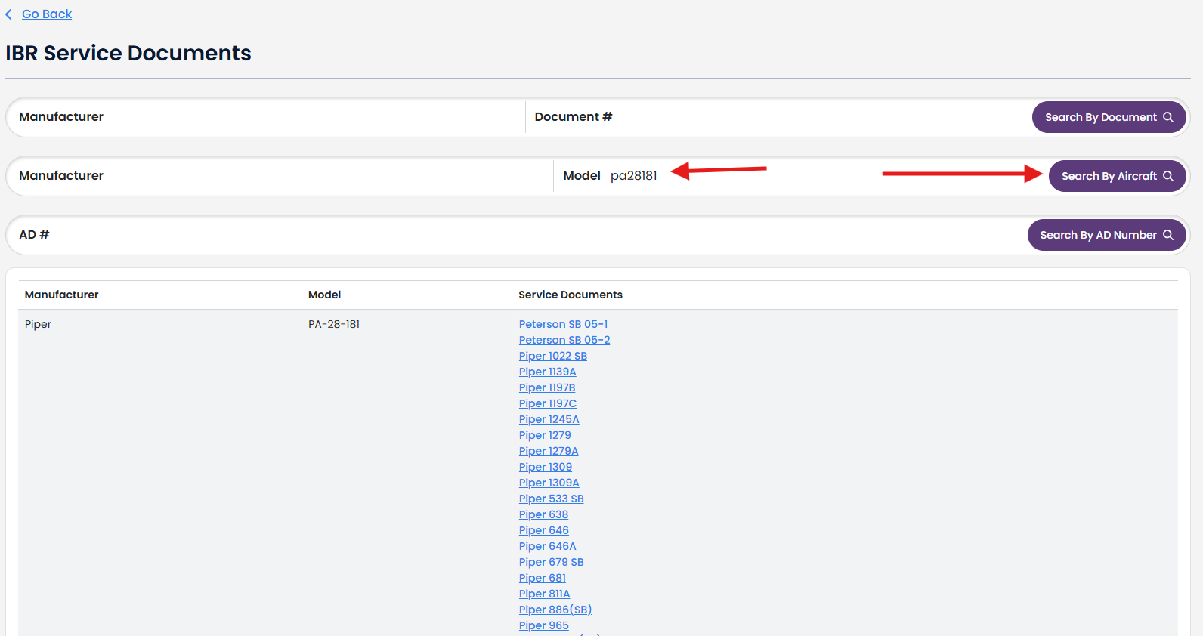Click the IBR Service Documents heading

pos(128,53)
